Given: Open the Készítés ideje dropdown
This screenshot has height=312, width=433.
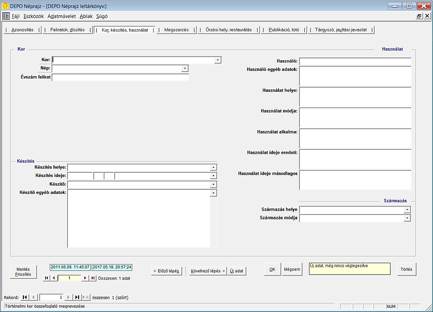Looking at the screenshot, I should pos(213,176).
